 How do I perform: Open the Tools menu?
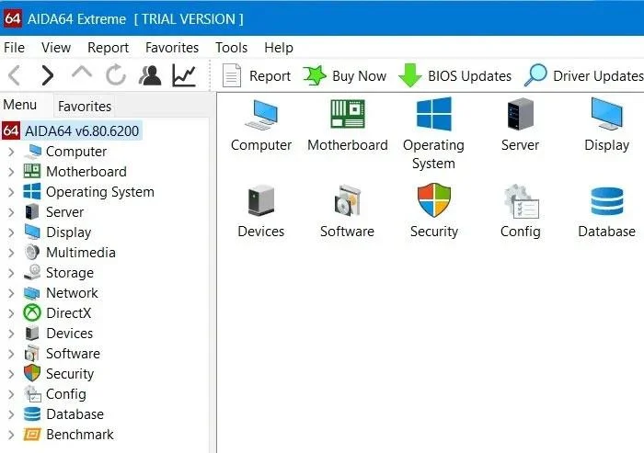coord(231,48)
